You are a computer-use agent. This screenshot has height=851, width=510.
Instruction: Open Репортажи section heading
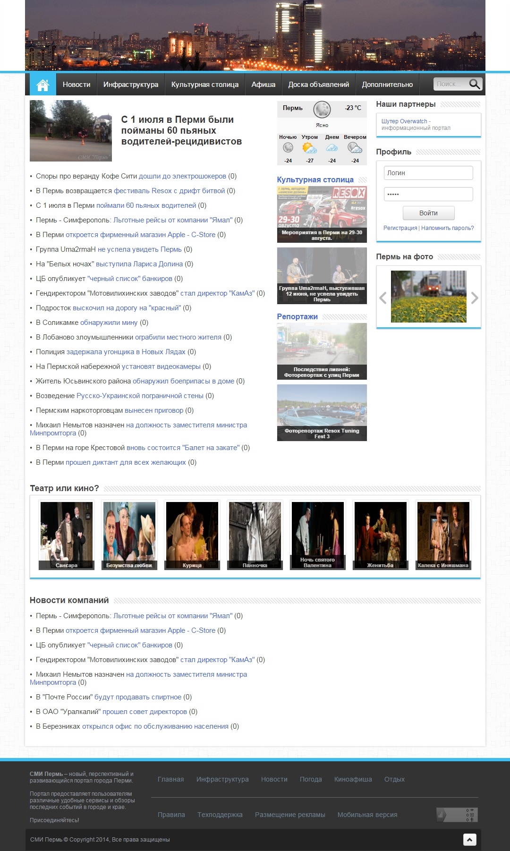[x=297, y=316]
